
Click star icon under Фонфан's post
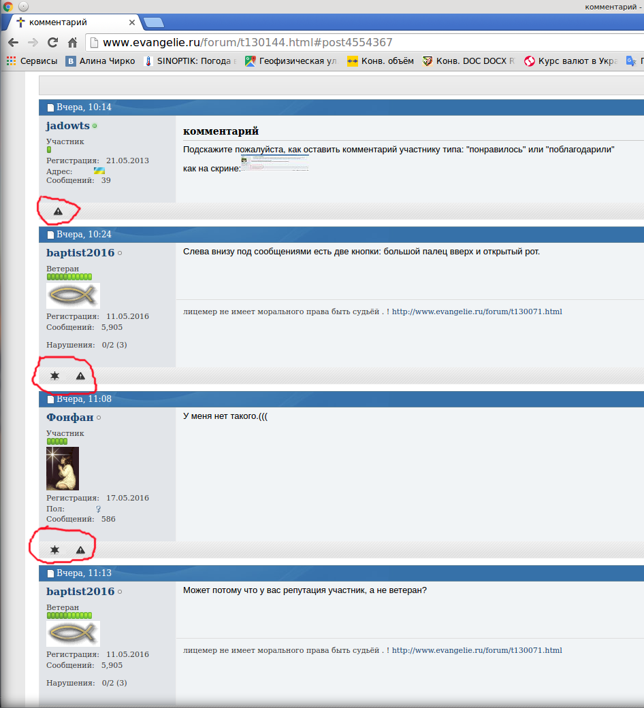pos(54,550)
